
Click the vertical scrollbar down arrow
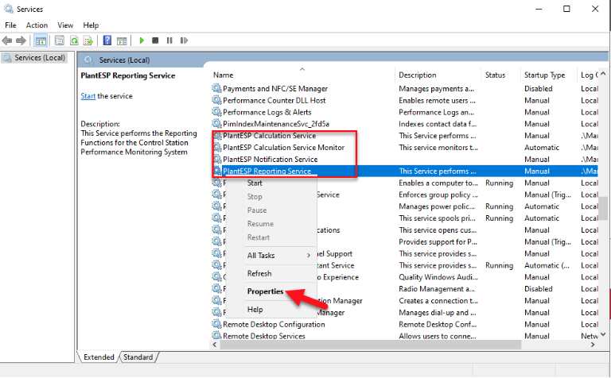pyautogui.click(x=603, y=334)
